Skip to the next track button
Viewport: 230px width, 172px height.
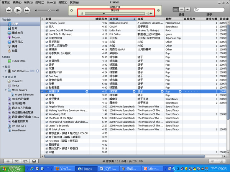(27, 10)
